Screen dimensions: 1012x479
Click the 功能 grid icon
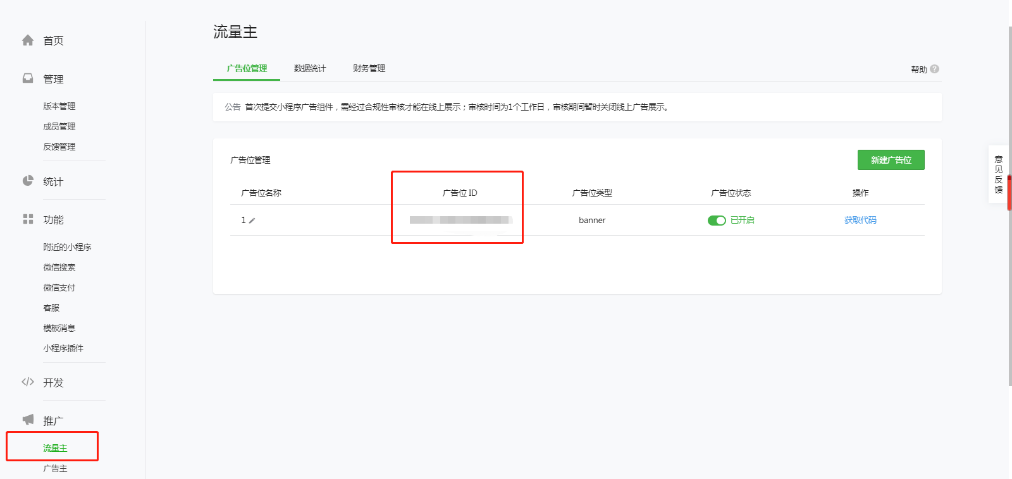click(x=28, y=219)
